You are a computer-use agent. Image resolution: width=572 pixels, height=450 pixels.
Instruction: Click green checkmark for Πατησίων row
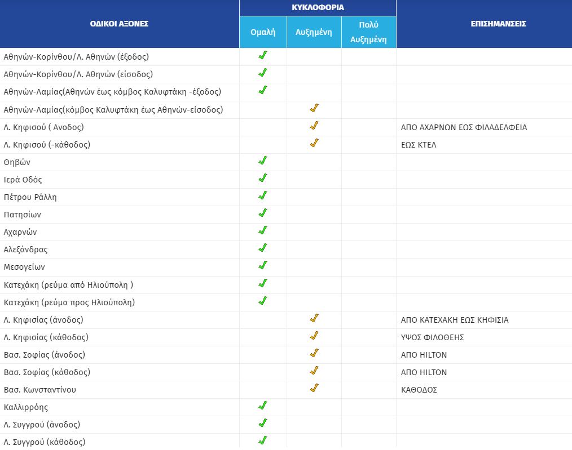pyautogui.click(x=262, y=213)
